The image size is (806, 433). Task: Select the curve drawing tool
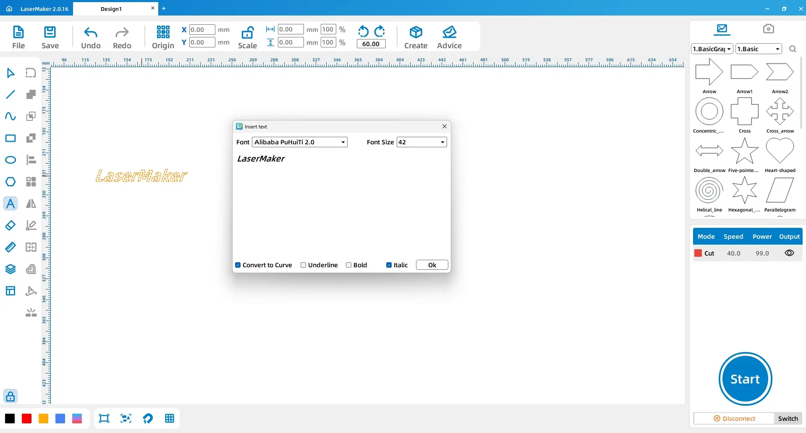click(x=10, y=116)
